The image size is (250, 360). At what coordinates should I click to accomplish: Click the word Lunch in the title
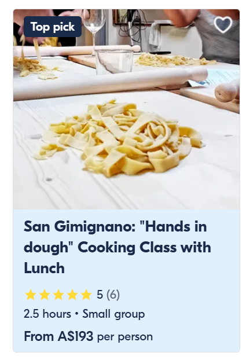coord(44,268)
